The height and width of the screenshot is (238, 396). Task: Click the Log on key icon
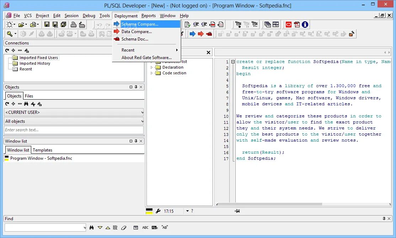point(10,33)
